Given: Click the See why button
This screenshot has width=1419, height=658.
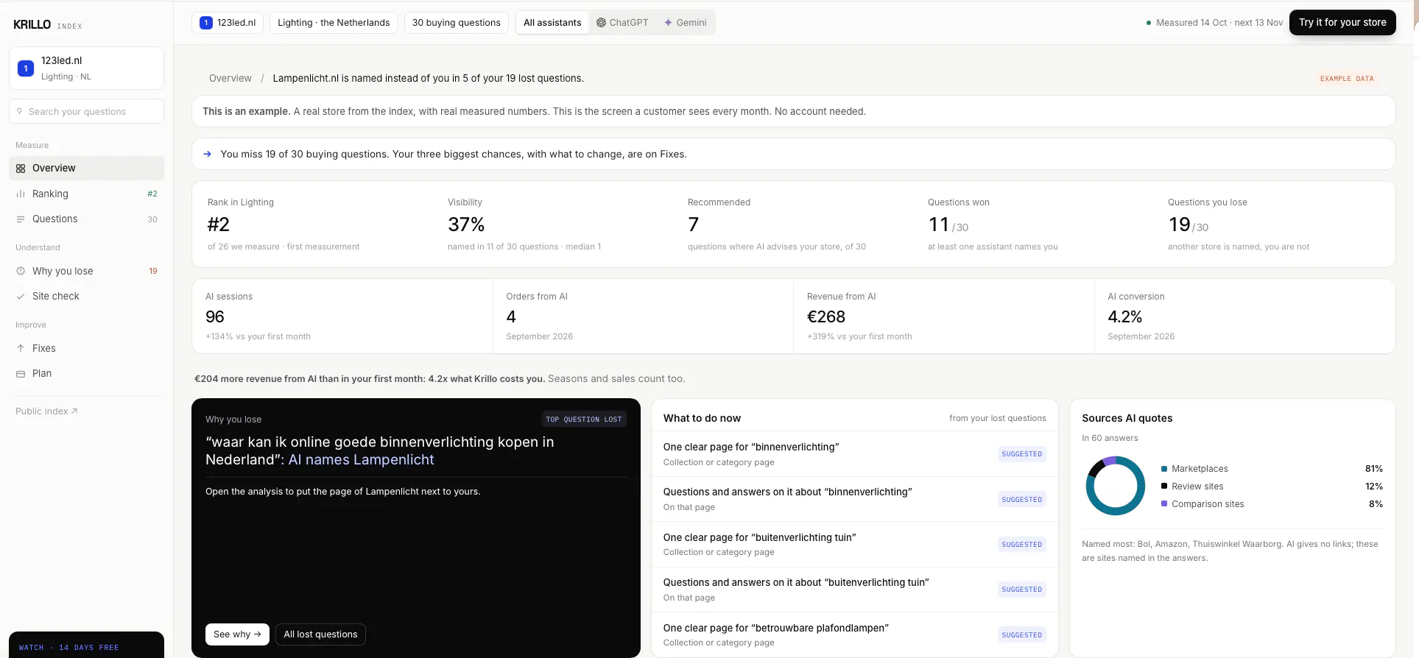Looking at the screenshot, I should pos(237,634).
